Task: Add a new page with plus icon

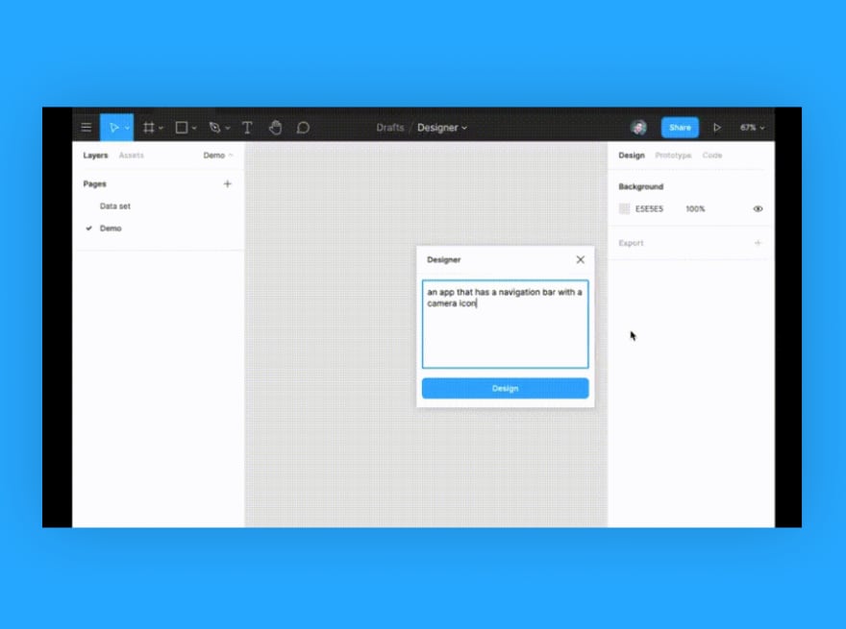Action: 227,183
